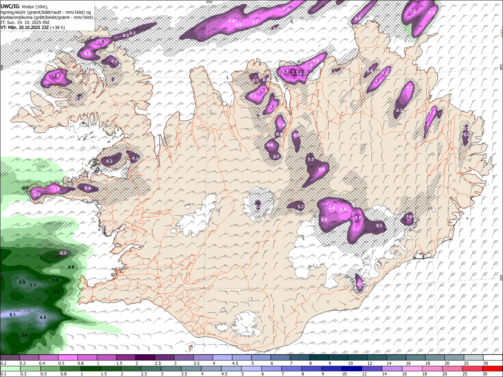Viewport: 503px width, 377px height.
Task: Click the 2.3 snow value on the north coast
Action: [x=295, y=73]
